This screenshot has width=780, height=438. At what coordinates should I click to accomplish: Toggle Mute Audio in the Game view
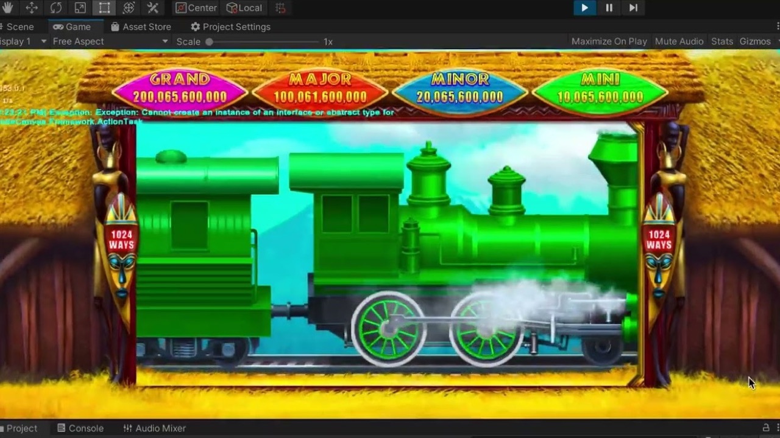pyautogui.click(x=679, y=41)
